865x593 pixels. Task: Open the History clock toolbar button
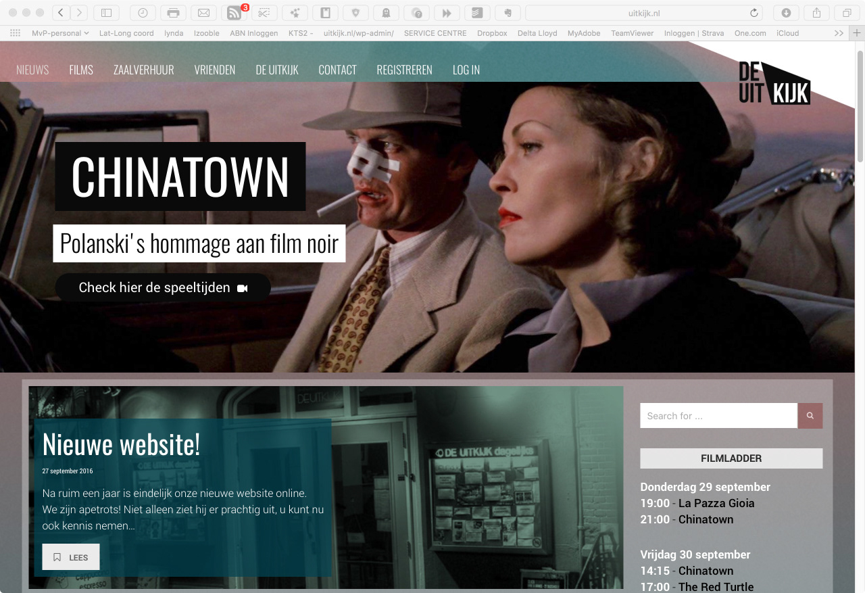[x=143, y=13]
